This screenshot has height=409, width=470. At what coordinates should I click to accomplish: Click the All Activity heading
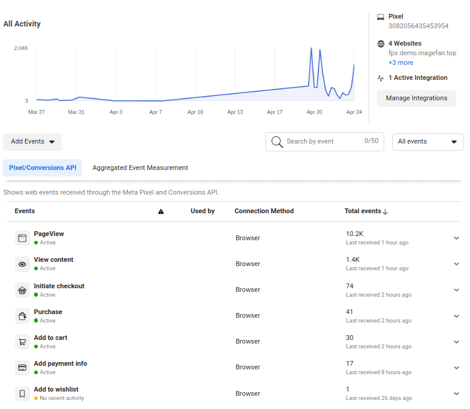pos(22,24)
